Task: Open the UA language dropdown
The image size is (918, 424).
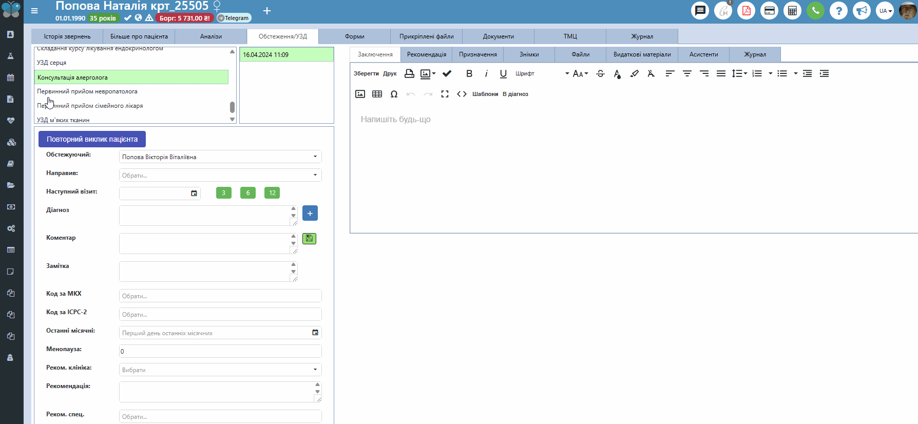Action: click(885, 11)
